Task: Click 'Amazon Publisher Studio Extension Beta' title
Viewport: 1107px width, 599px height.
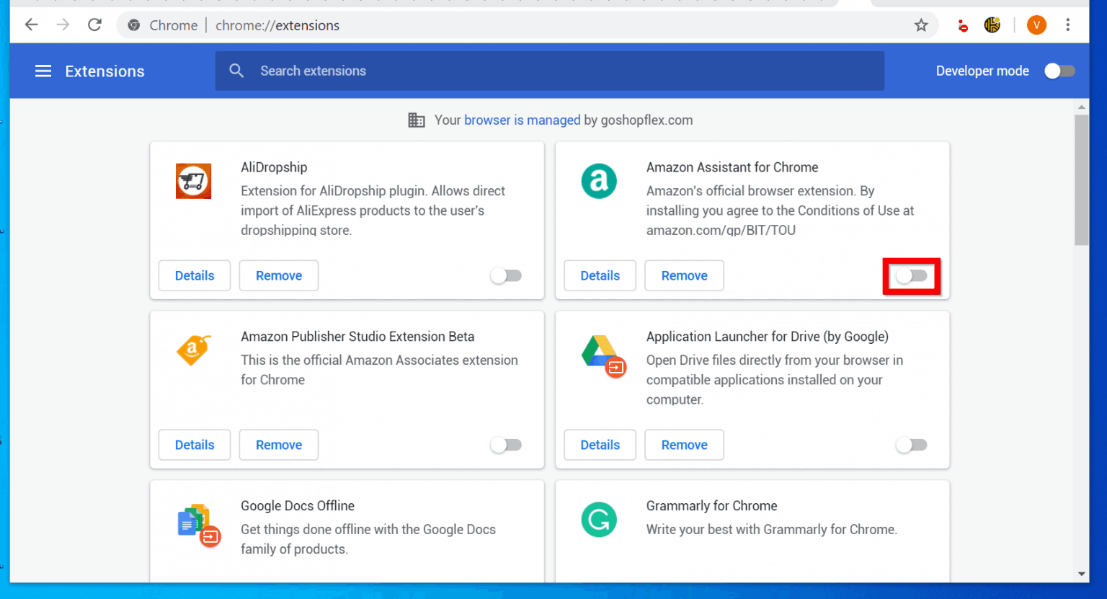Action: [357, 337]
